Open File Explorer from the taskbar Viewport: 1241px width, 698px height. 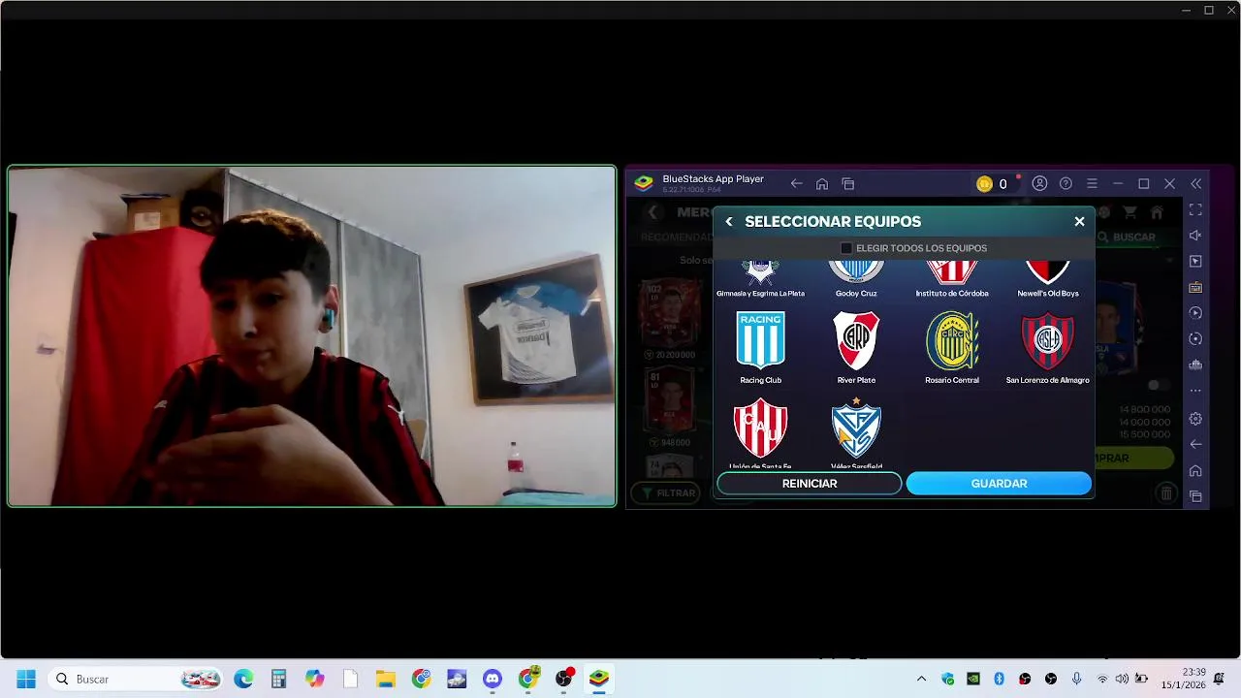[385, 679]
